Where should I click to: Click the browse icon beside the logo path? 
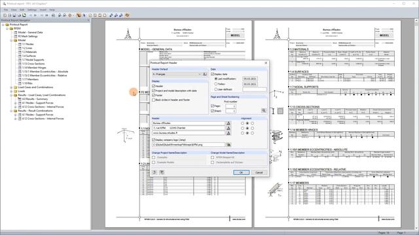click(228, 145)
